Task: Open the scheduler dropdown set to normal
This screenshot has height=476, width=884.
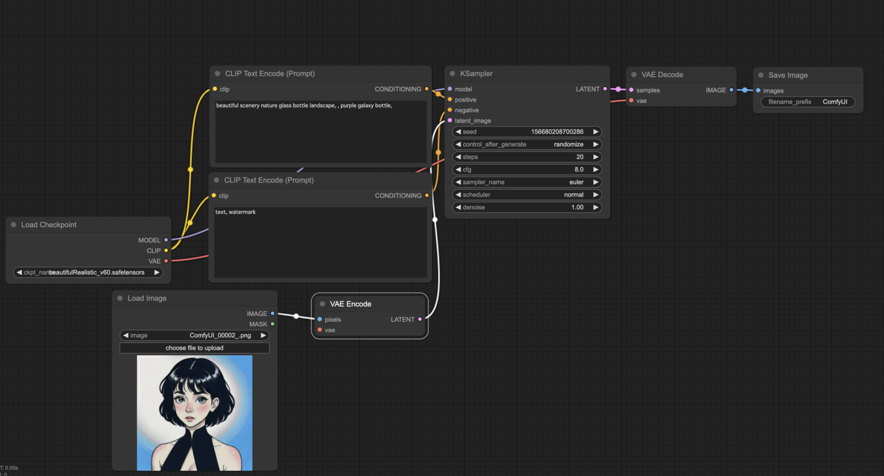Action: pos(527,195)
